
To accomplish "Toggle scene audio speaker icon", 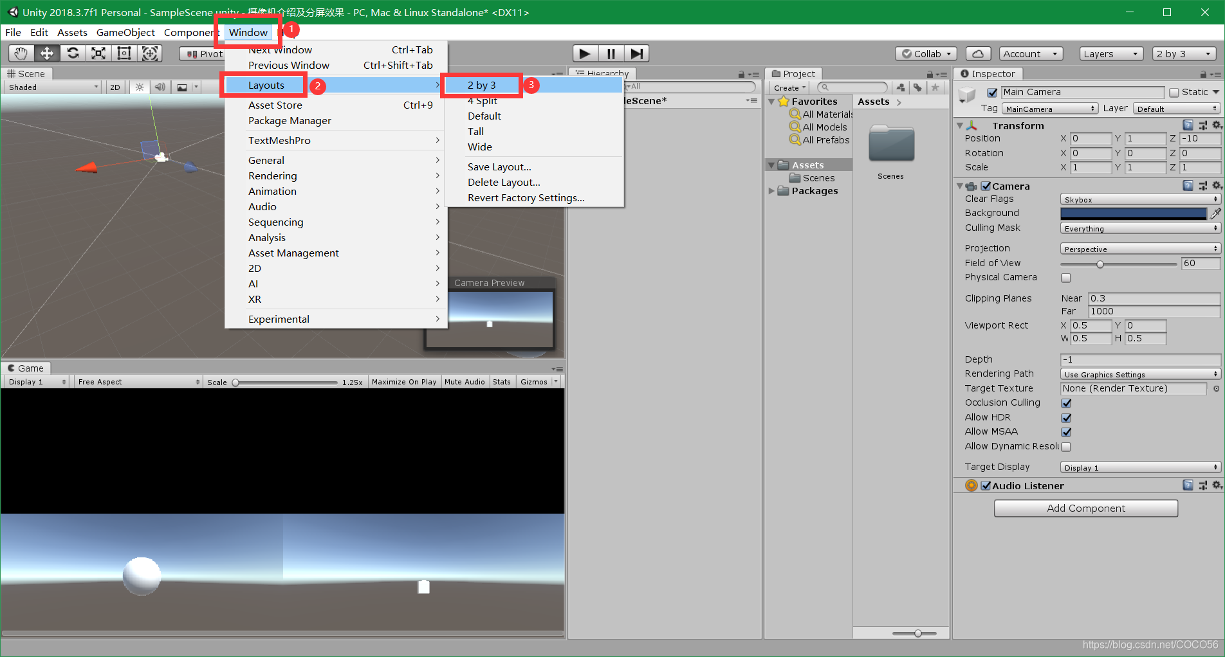I will tap(160, 87).
